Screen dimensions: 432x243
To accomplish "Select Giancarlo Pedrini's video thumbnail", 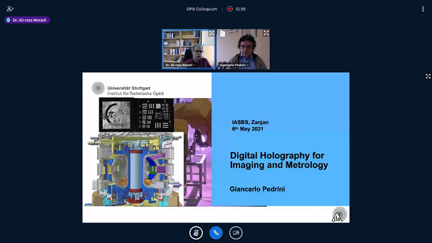I will 243,50.
